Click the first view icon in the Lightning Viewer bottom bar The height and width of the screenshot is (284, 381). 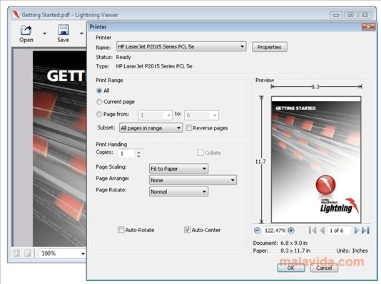point(16,253)
